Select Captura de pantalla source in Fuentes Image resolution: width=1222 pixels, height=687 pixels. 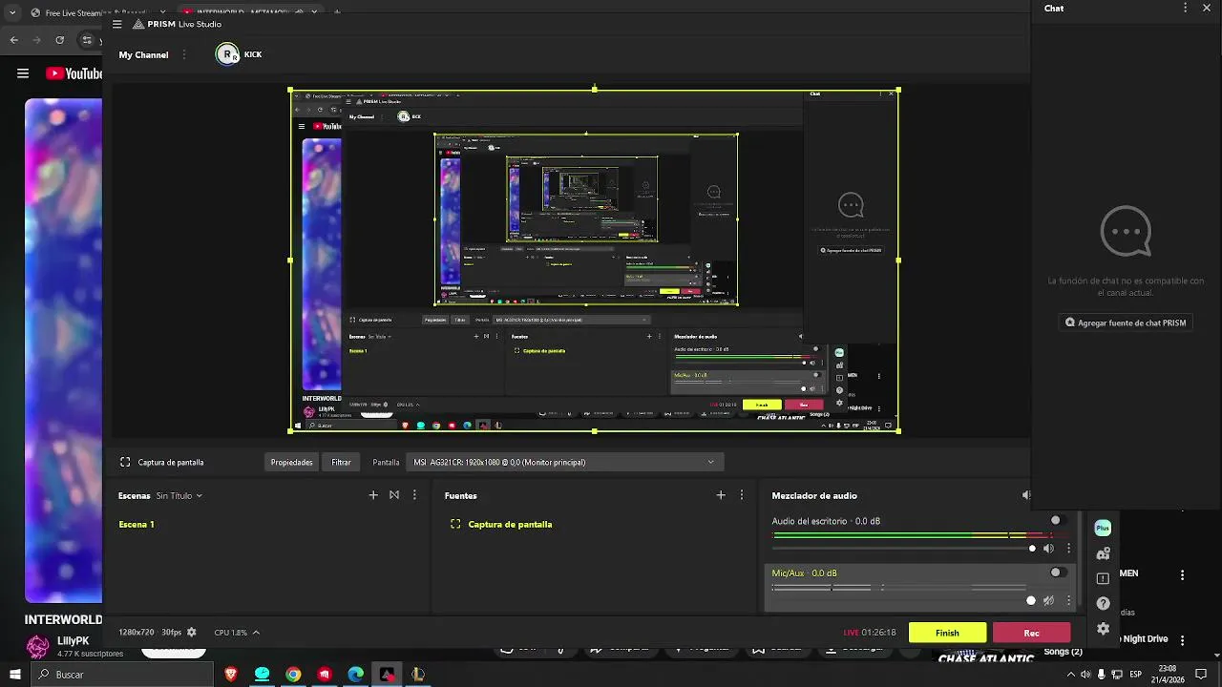click(x=510, y=524)
